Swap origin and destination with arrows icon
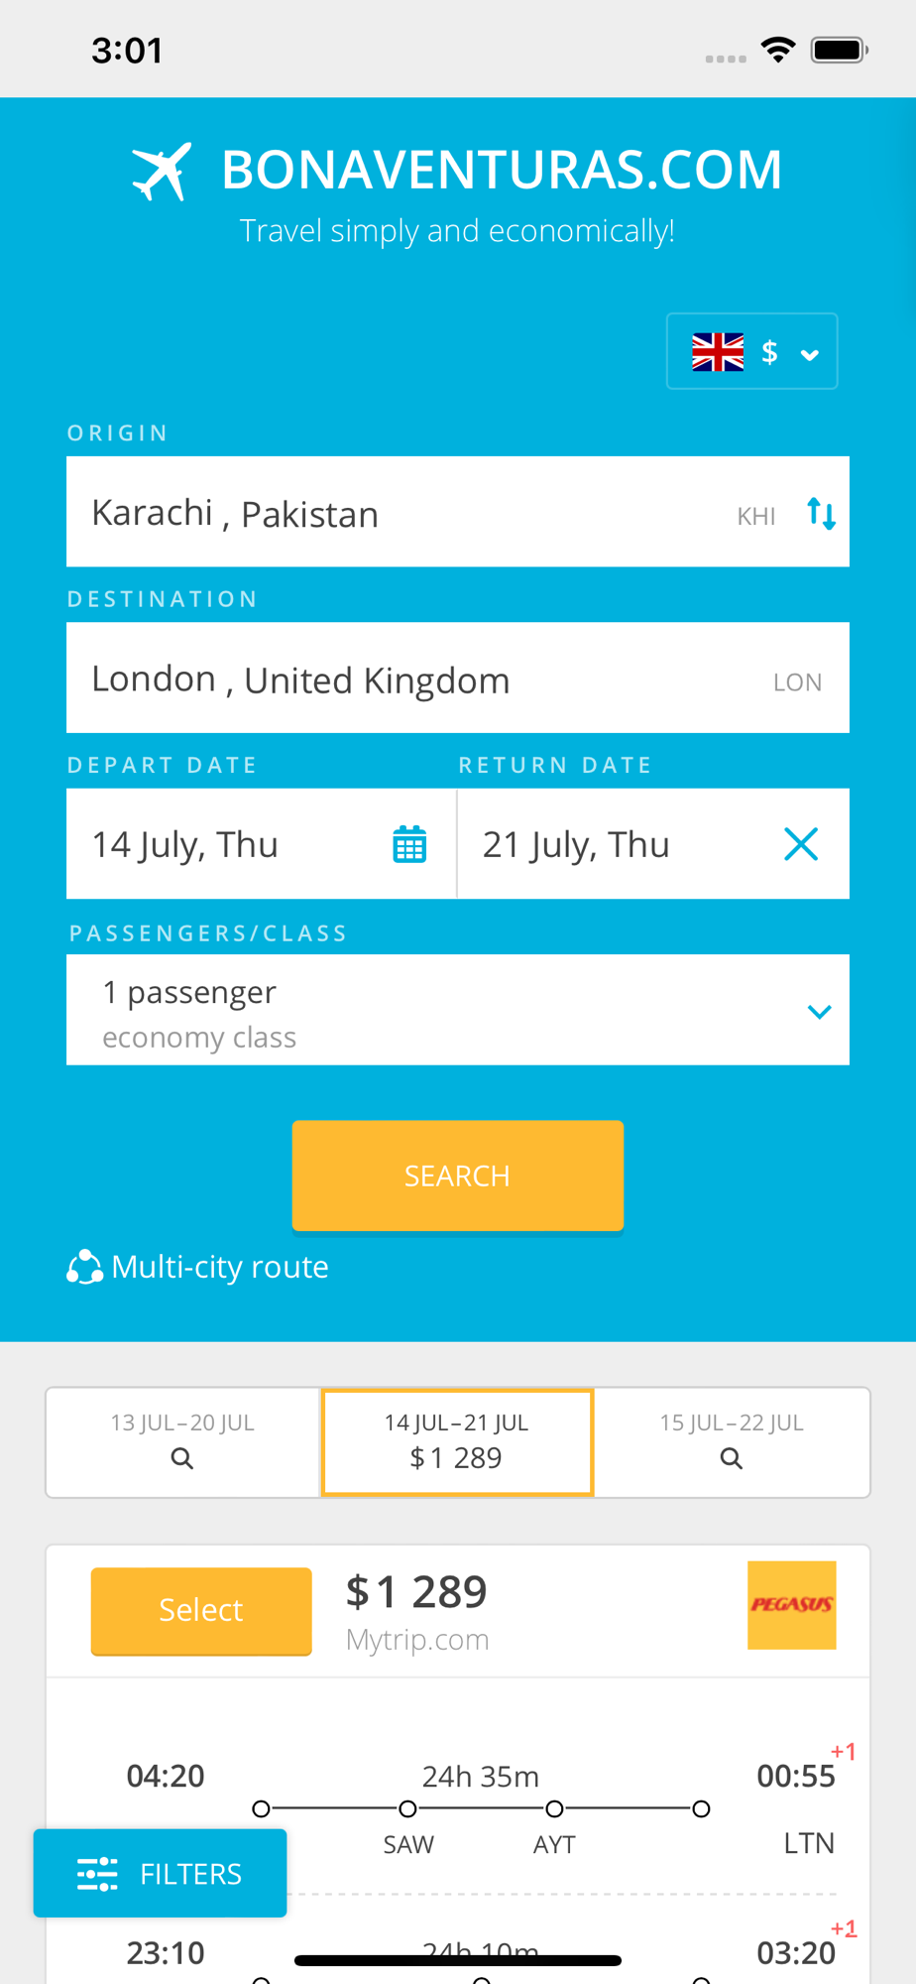The image size is (916, 1984). pyautogui.click(x=821, y=514)
